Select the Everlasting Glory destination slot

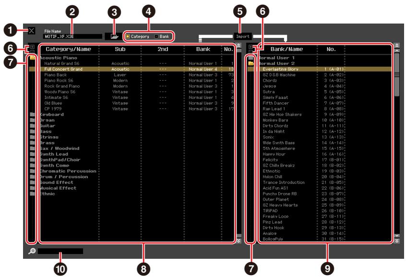pyautogui.click(x=280, y=69)
